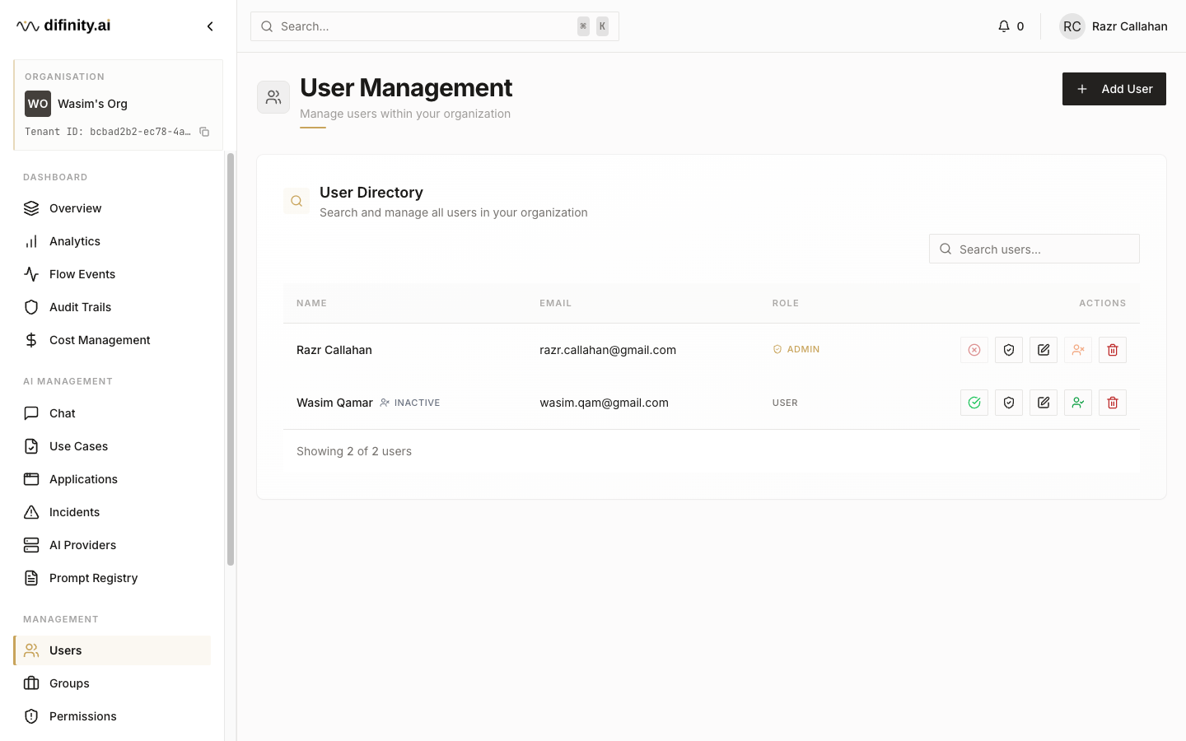Viewport: 1186px width, 741px height.
Task: Open the Permissions page
Action: (112, 716)
